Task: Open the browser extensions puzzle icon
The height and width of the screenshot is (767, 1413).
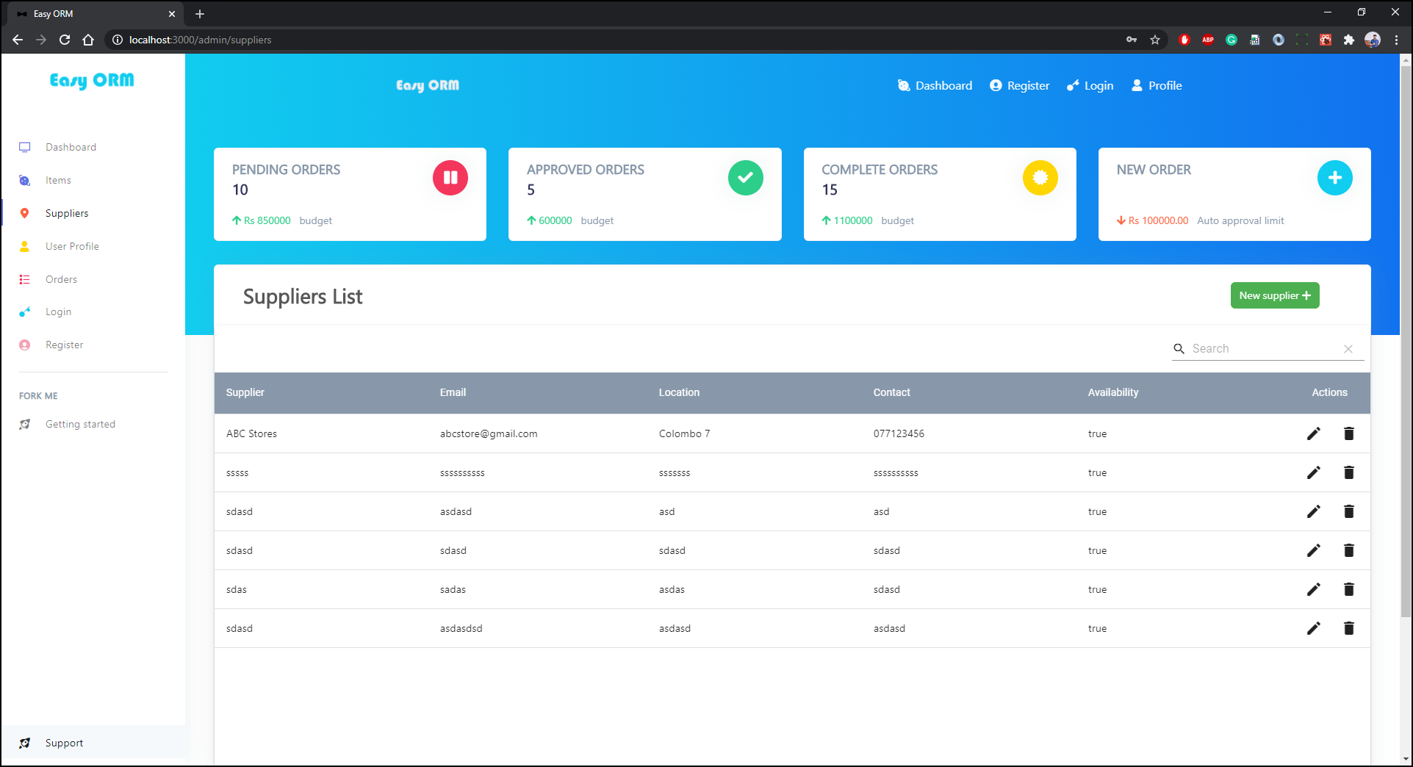Action: (x=1349, y=40)
